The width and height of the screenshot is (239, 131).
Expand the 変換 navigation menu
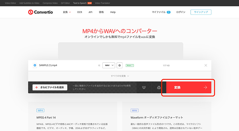pos(67,12)
